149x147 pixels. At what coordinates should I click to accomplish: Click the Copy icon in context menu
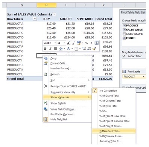click(x=46, y=58)
